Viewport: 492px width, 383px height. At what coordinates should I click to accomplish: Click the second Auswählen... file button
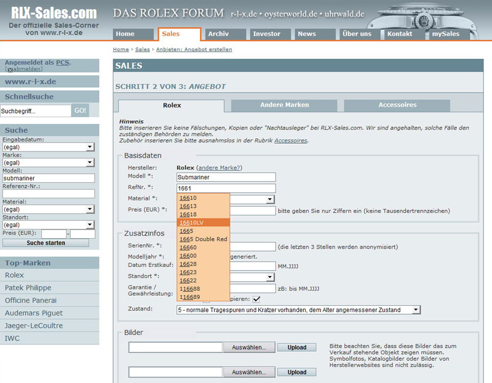tap(249, 372)
